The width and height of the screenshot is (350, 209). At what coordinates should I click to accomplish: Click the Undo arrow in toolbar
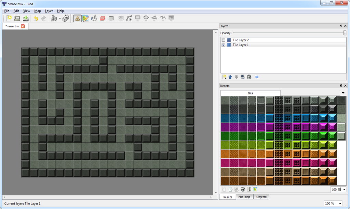(36, 18)
